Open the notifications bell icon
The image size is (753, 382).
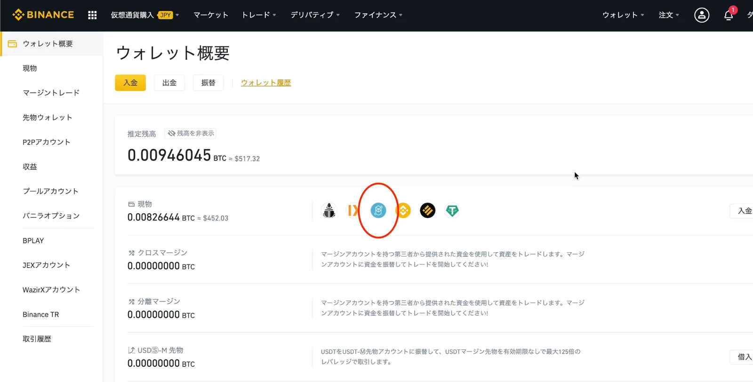(729, 15)
